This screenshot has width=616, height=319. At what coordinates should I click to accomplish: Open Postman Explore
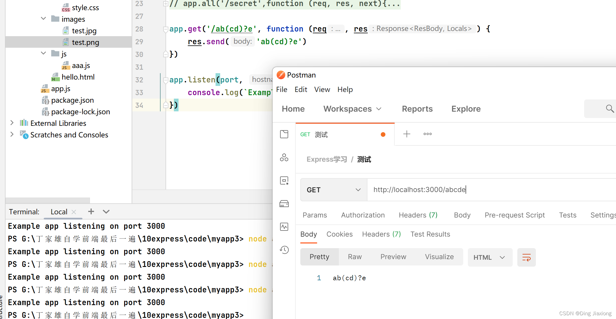(466, 109)
